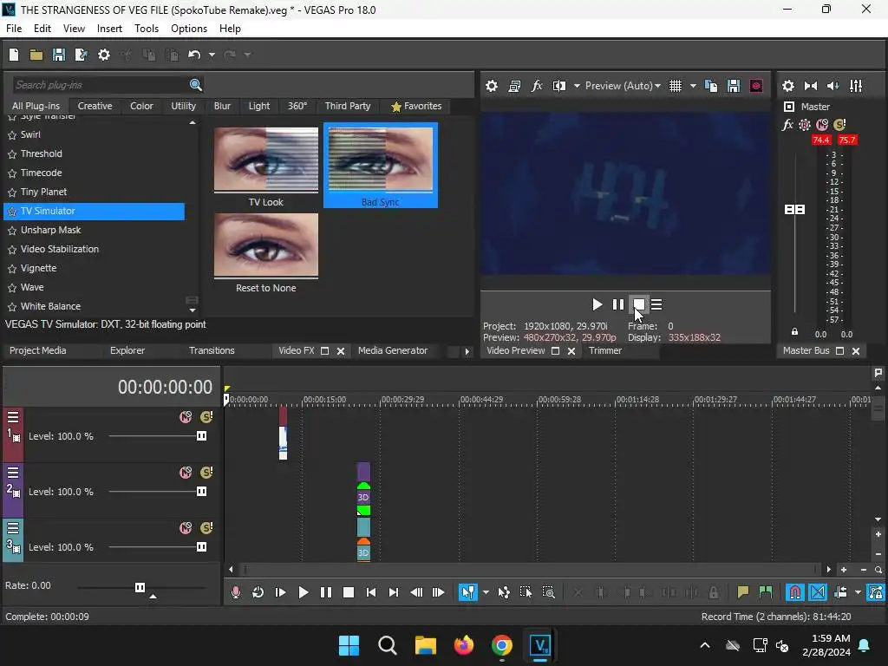Open the Transitions tab

click(212, 350)
